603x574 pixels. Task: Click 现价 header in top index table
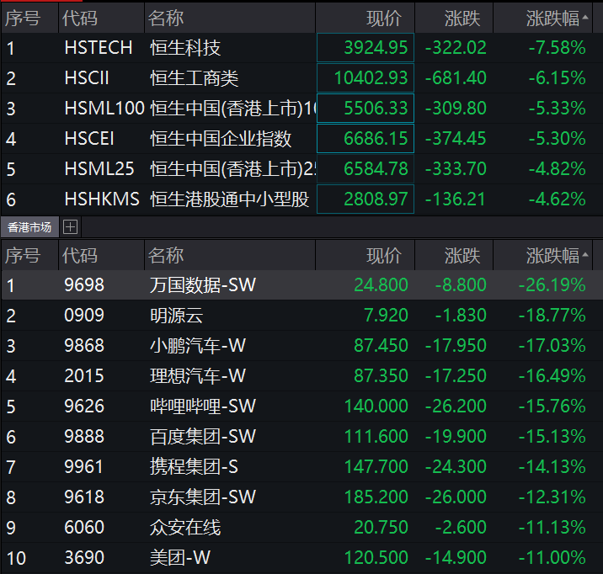point(365,18)
